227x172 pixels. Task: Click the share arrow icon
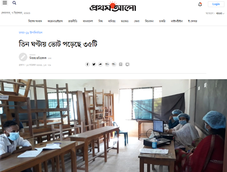point(100,64)
